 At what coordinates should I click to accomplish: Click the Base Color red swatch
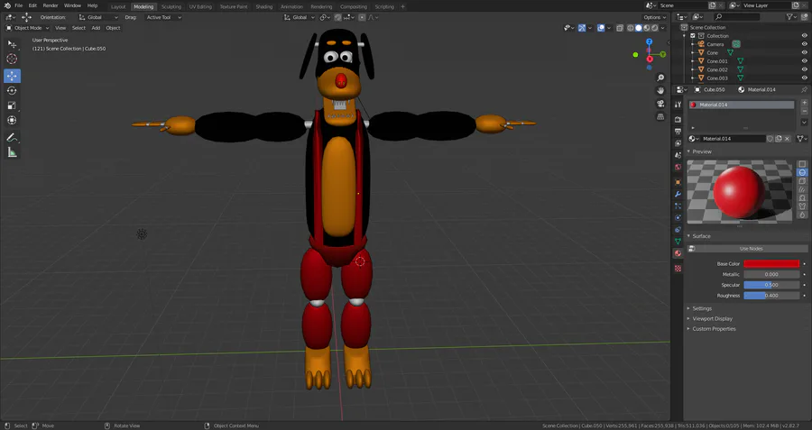[x=771, y=264]
